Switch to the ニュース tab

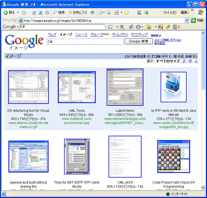(81, 35)
